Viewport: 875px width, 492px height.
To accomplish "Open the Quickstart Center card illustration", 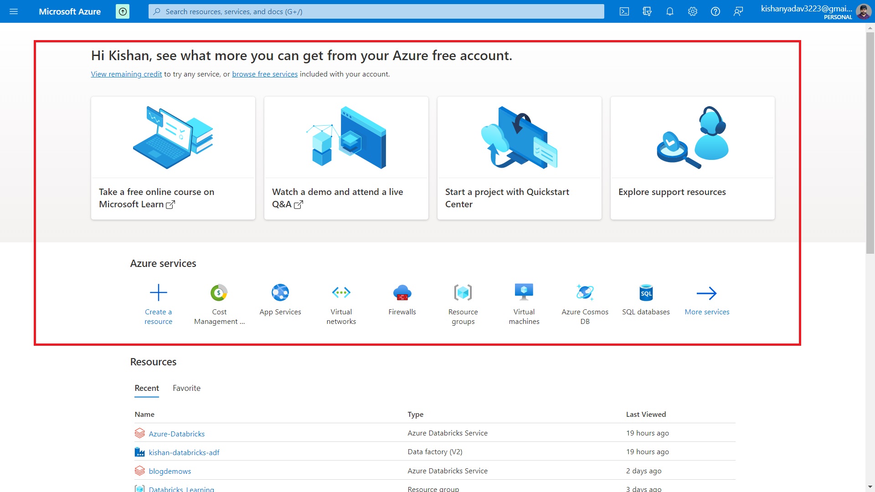I will 520,137.
